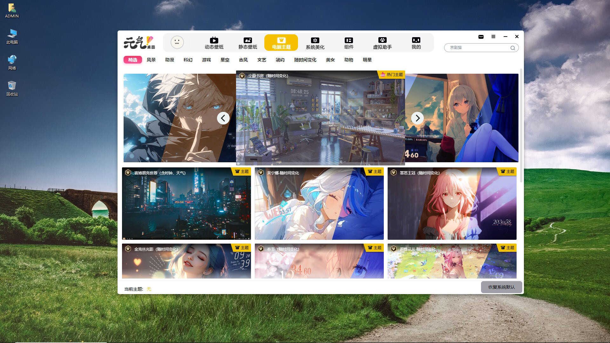The height and width of the screenshot is (343, 610).
Task: Open the 系统美化 system beautification section
Action: click(315, 43)
